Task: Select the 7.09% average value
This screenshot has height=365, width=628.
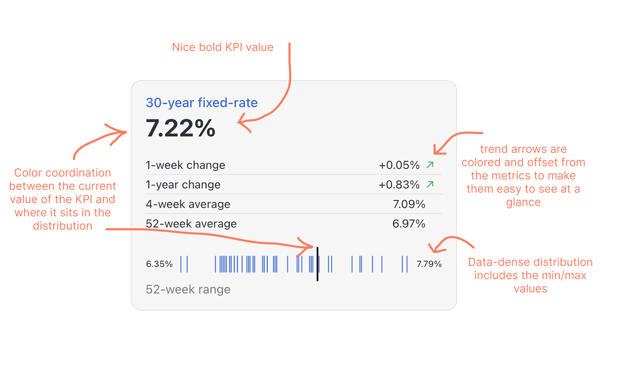Action: click(409, 204)
